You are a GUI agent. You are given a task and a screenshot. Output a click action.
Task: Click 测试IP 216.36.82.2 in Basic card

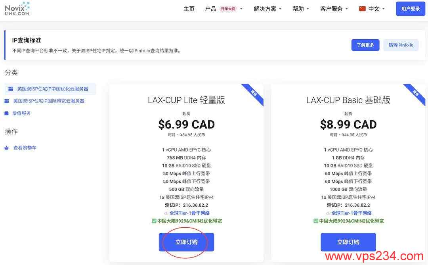348,205
